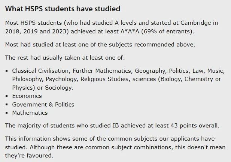Select the Mathematics list item text
231x162 pixels.
(x=30, y=113)
